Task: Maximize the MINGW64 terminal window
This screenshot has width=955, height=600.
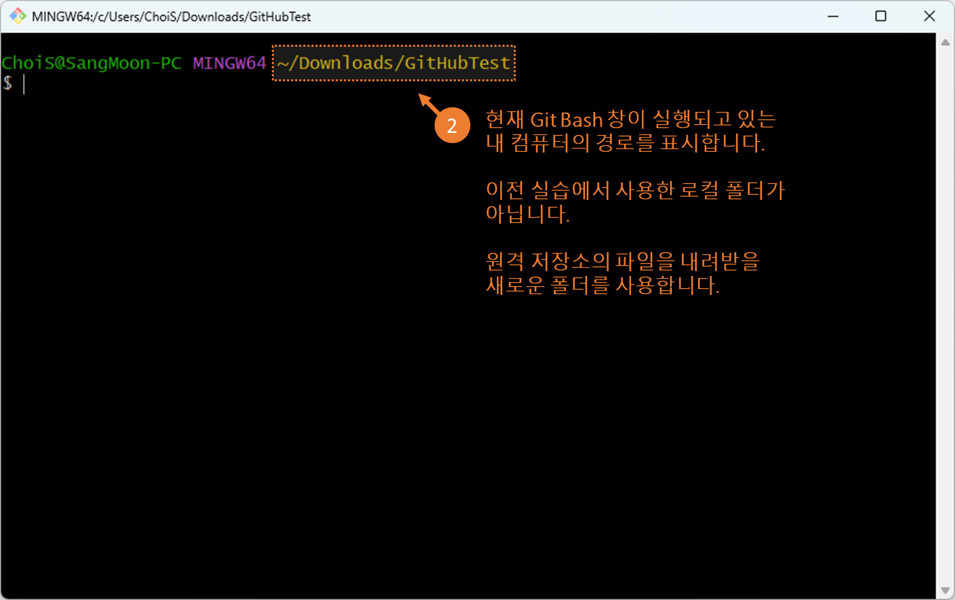Action: (x=880, y=16)
